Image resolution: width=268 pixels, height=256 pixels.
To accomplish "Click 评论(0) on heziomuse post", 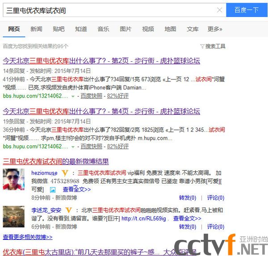I will (216, 198).
